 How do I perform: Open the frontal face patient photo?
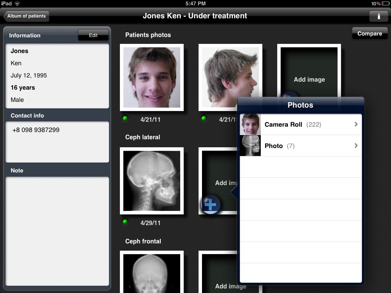pos(152,77)
